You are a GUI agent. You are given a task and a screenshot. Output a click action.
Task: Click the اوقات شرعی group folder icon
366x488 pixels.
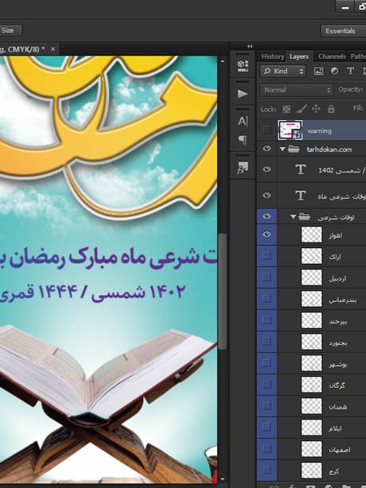click(x=304, y=217)
